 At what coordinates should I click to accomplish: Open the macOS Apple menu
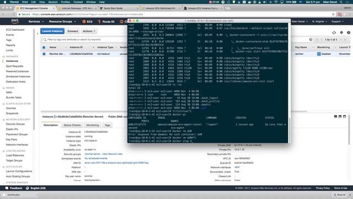click(x=5, y=2)
